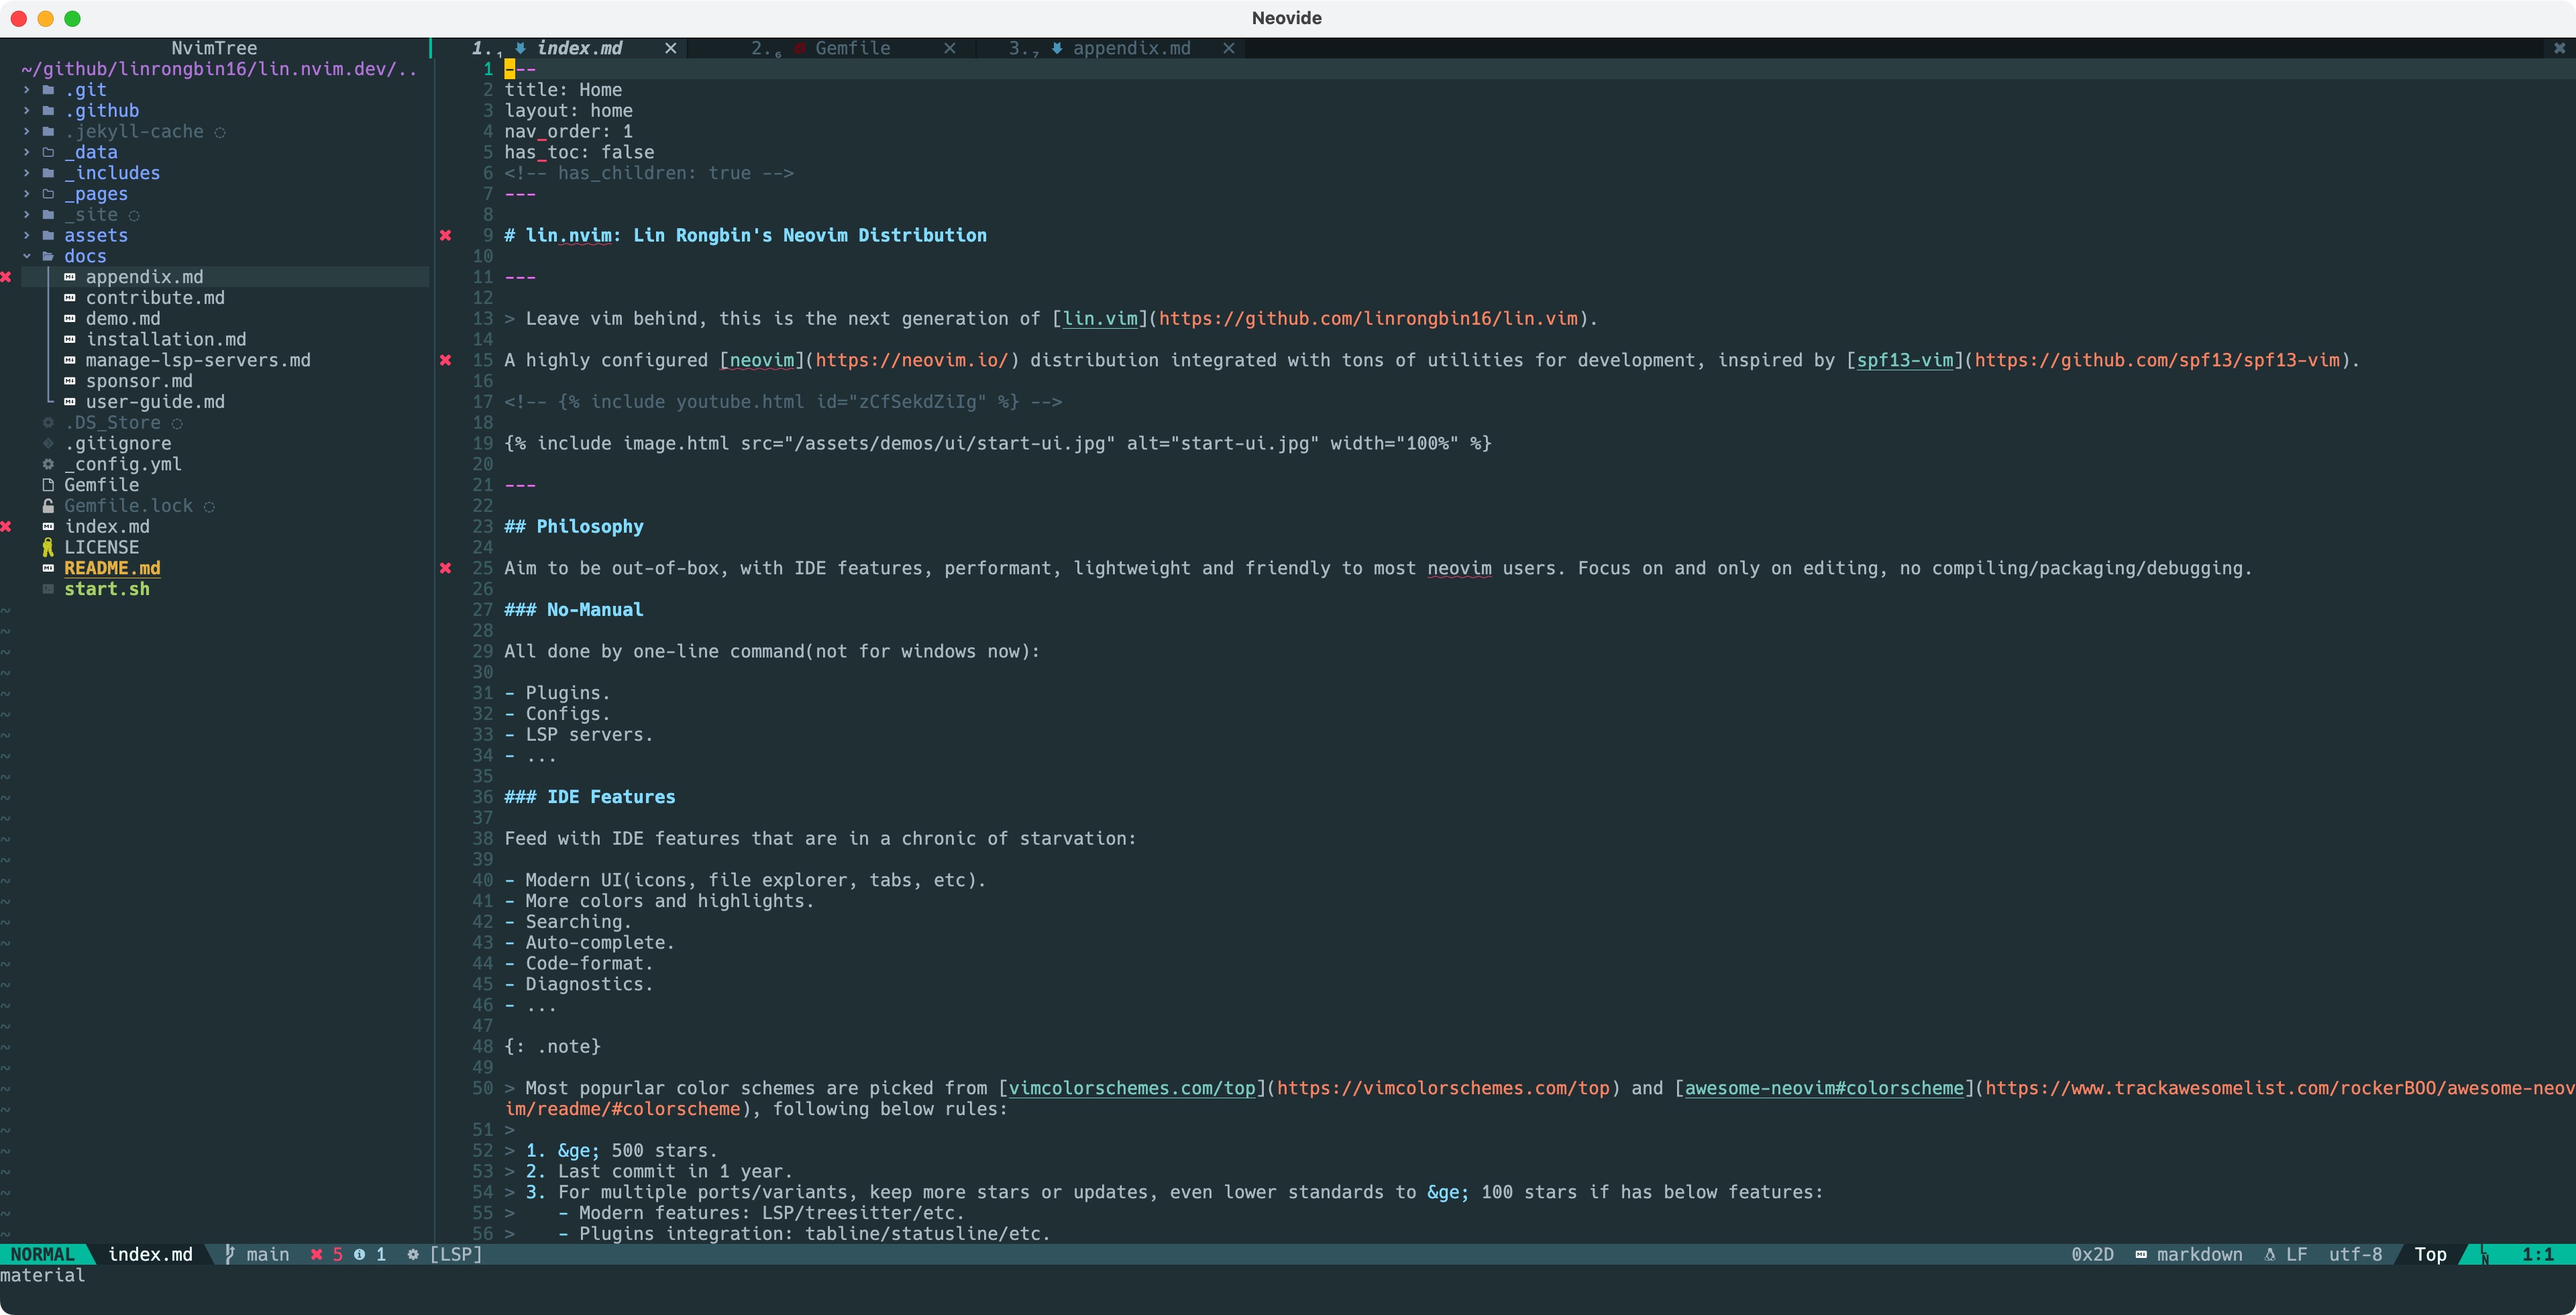The width and height of the screenshot is (2576, 1315).
Task: Click the NvimTree root path line
Action: click(x=219, y=69)
